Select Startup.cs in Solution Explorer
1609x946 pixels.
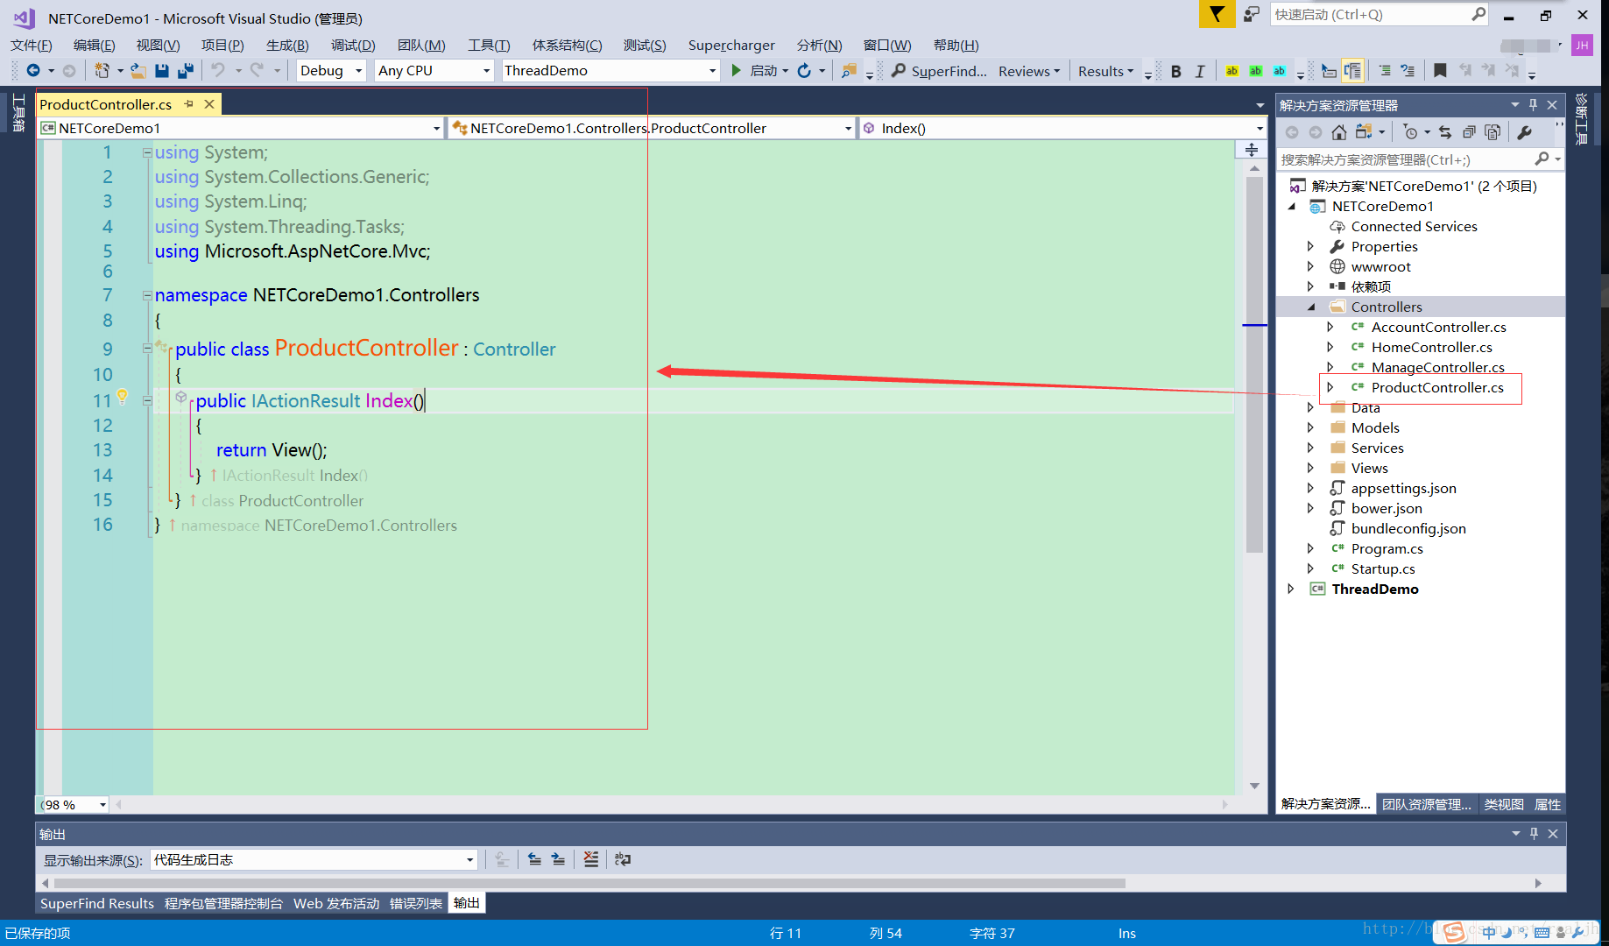[x=1382, y=568]
